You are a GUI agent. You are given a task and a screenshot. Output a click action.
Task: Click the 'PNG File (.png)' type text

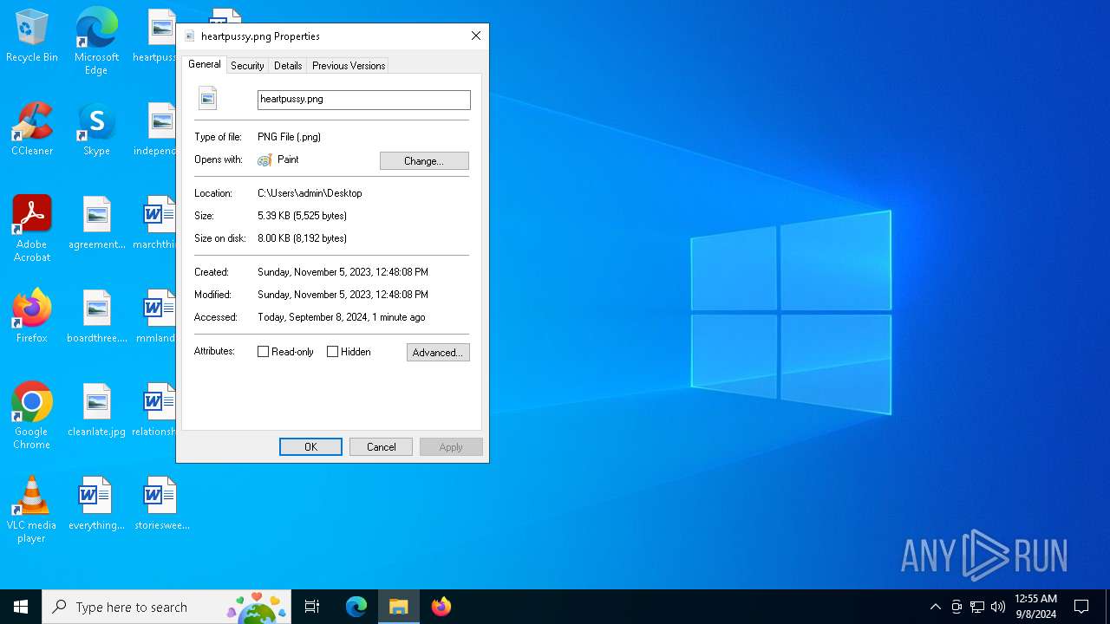(289, 137)
